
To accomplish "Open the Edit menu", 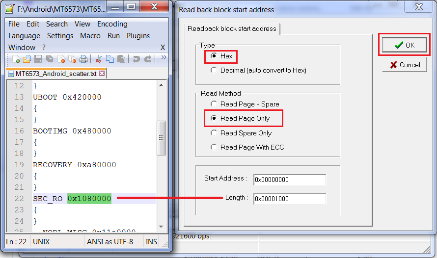I will click(33, 24).
